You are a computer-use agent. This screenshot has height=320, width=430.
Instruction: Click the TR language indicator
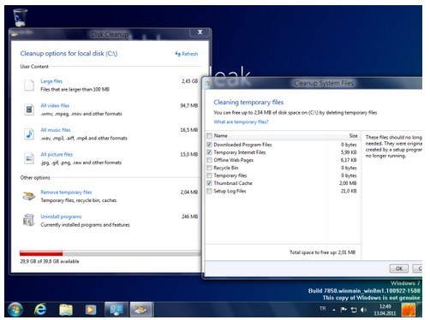click(323, 309)
